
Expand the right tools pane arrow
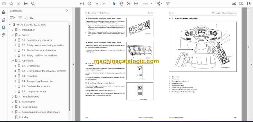251,64
